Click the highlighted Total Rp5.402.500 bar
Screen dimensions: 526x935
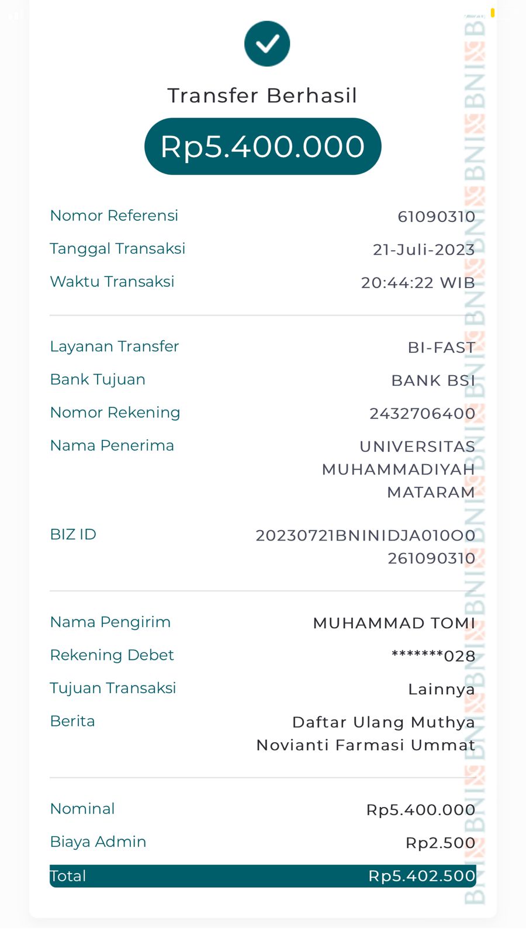[x=262, y=876]
